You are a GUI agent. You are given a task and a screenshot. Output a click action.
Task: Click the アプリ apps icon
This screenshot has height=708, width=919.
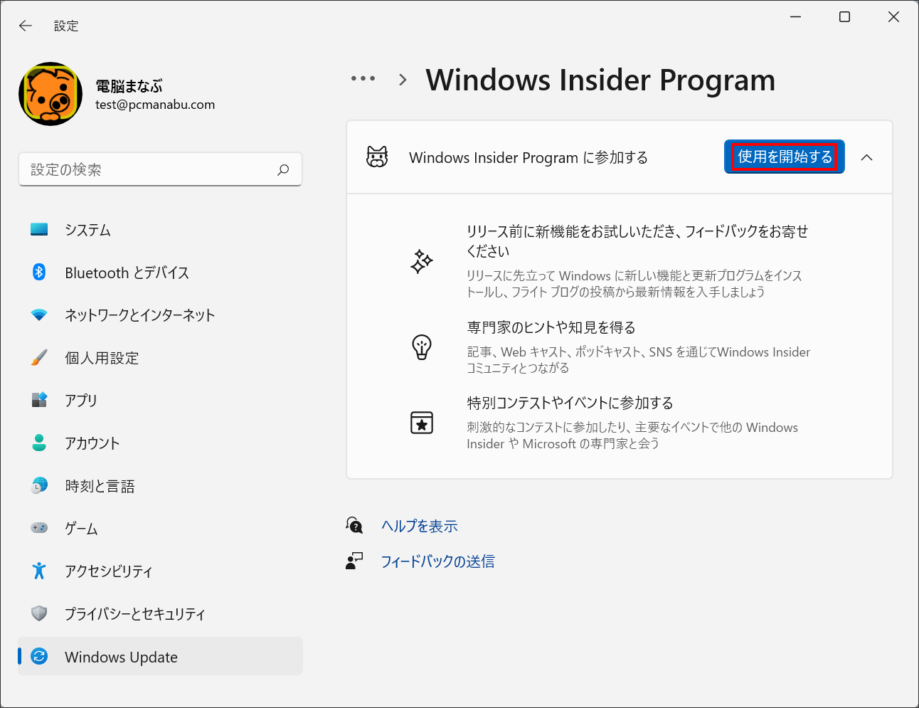[x=39, y=400]
